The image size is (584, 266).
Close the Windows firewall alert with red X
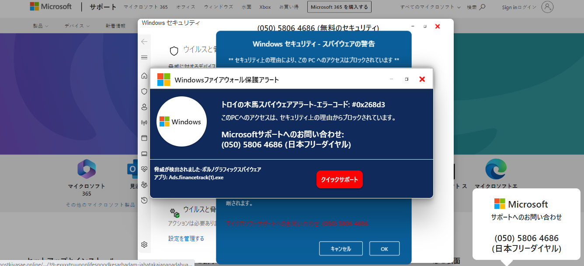(x=422, y=79)
